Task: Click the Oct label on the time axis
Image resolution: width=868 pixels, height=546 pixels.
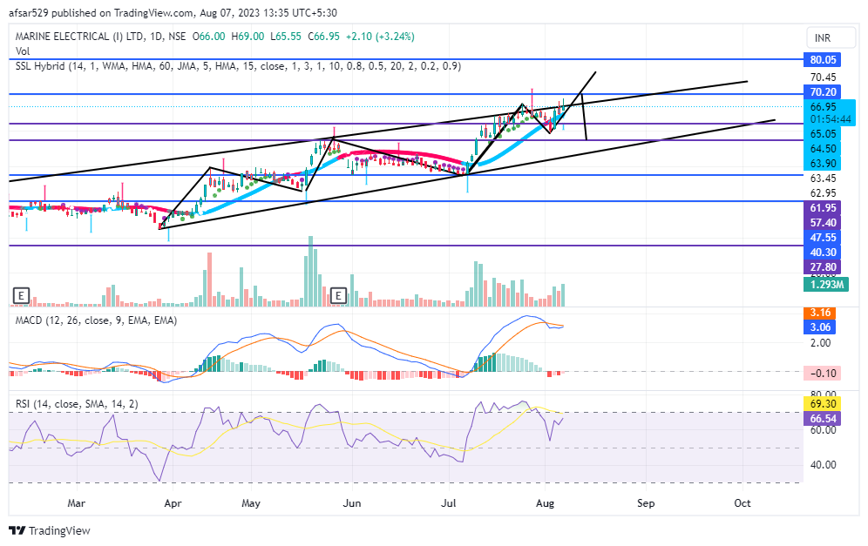Action: click(743, 503)
